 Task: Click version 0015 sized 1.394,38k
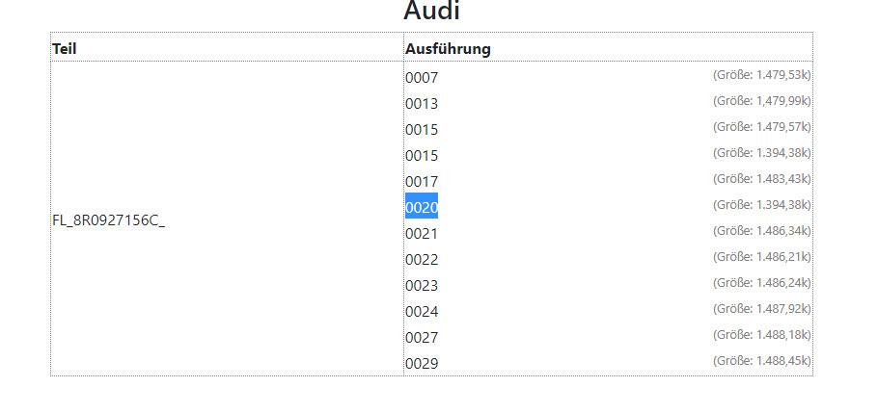tap(422, 156)
